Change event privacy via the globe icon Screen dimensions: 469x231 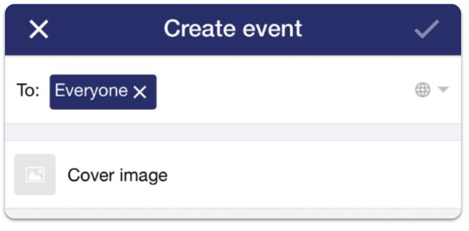423,90
